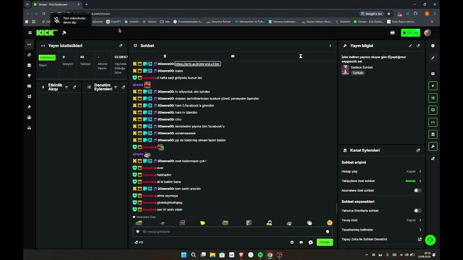
Task: Bookmark this page with the star icon
Action: coord(389,14)
